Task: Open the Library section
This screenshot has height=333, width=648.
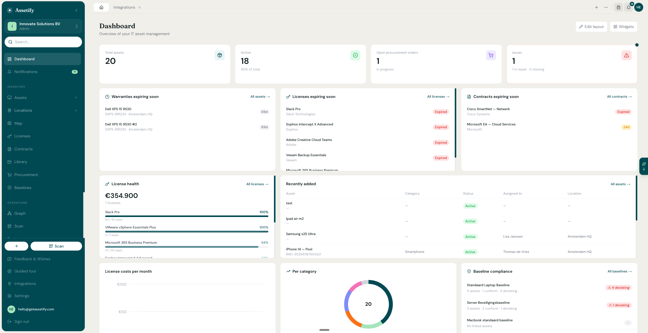Action: 43,162
